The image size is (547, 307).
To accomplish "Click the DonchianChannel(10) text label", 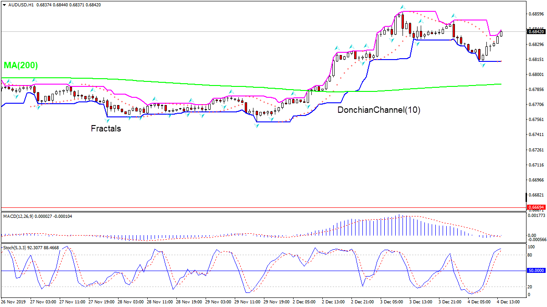I will 378,110.
